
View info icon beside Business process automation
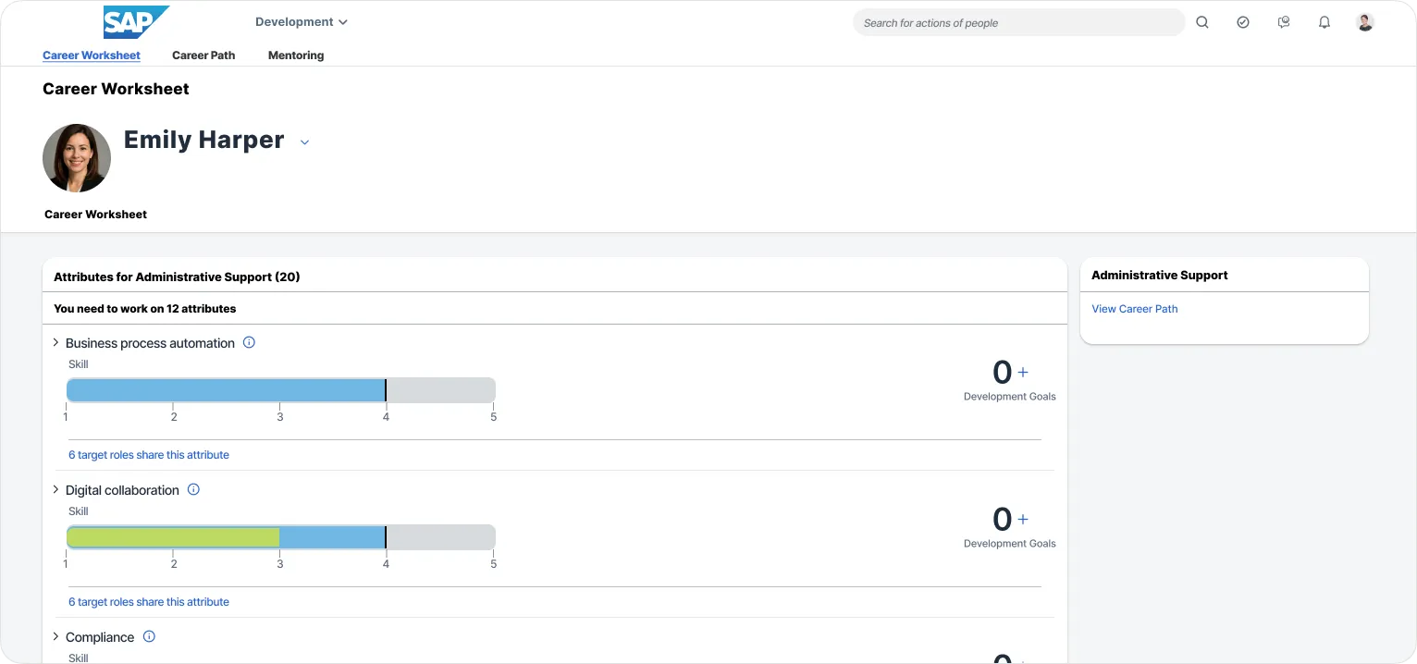pos(248,342)
